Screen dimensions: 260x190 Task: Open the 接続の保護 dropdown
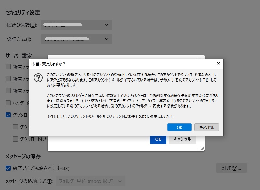pos(77,25)
